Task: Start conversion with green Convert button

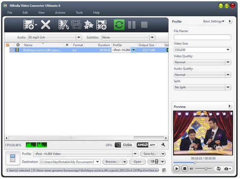Action: (x=119, y=24)
